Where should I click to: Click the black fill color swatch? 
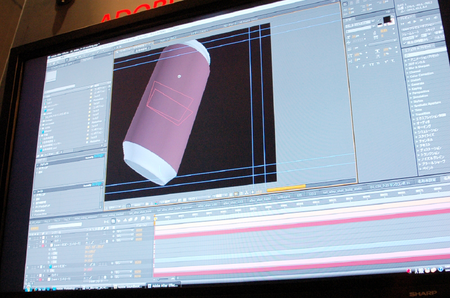[x=388, y=20]
